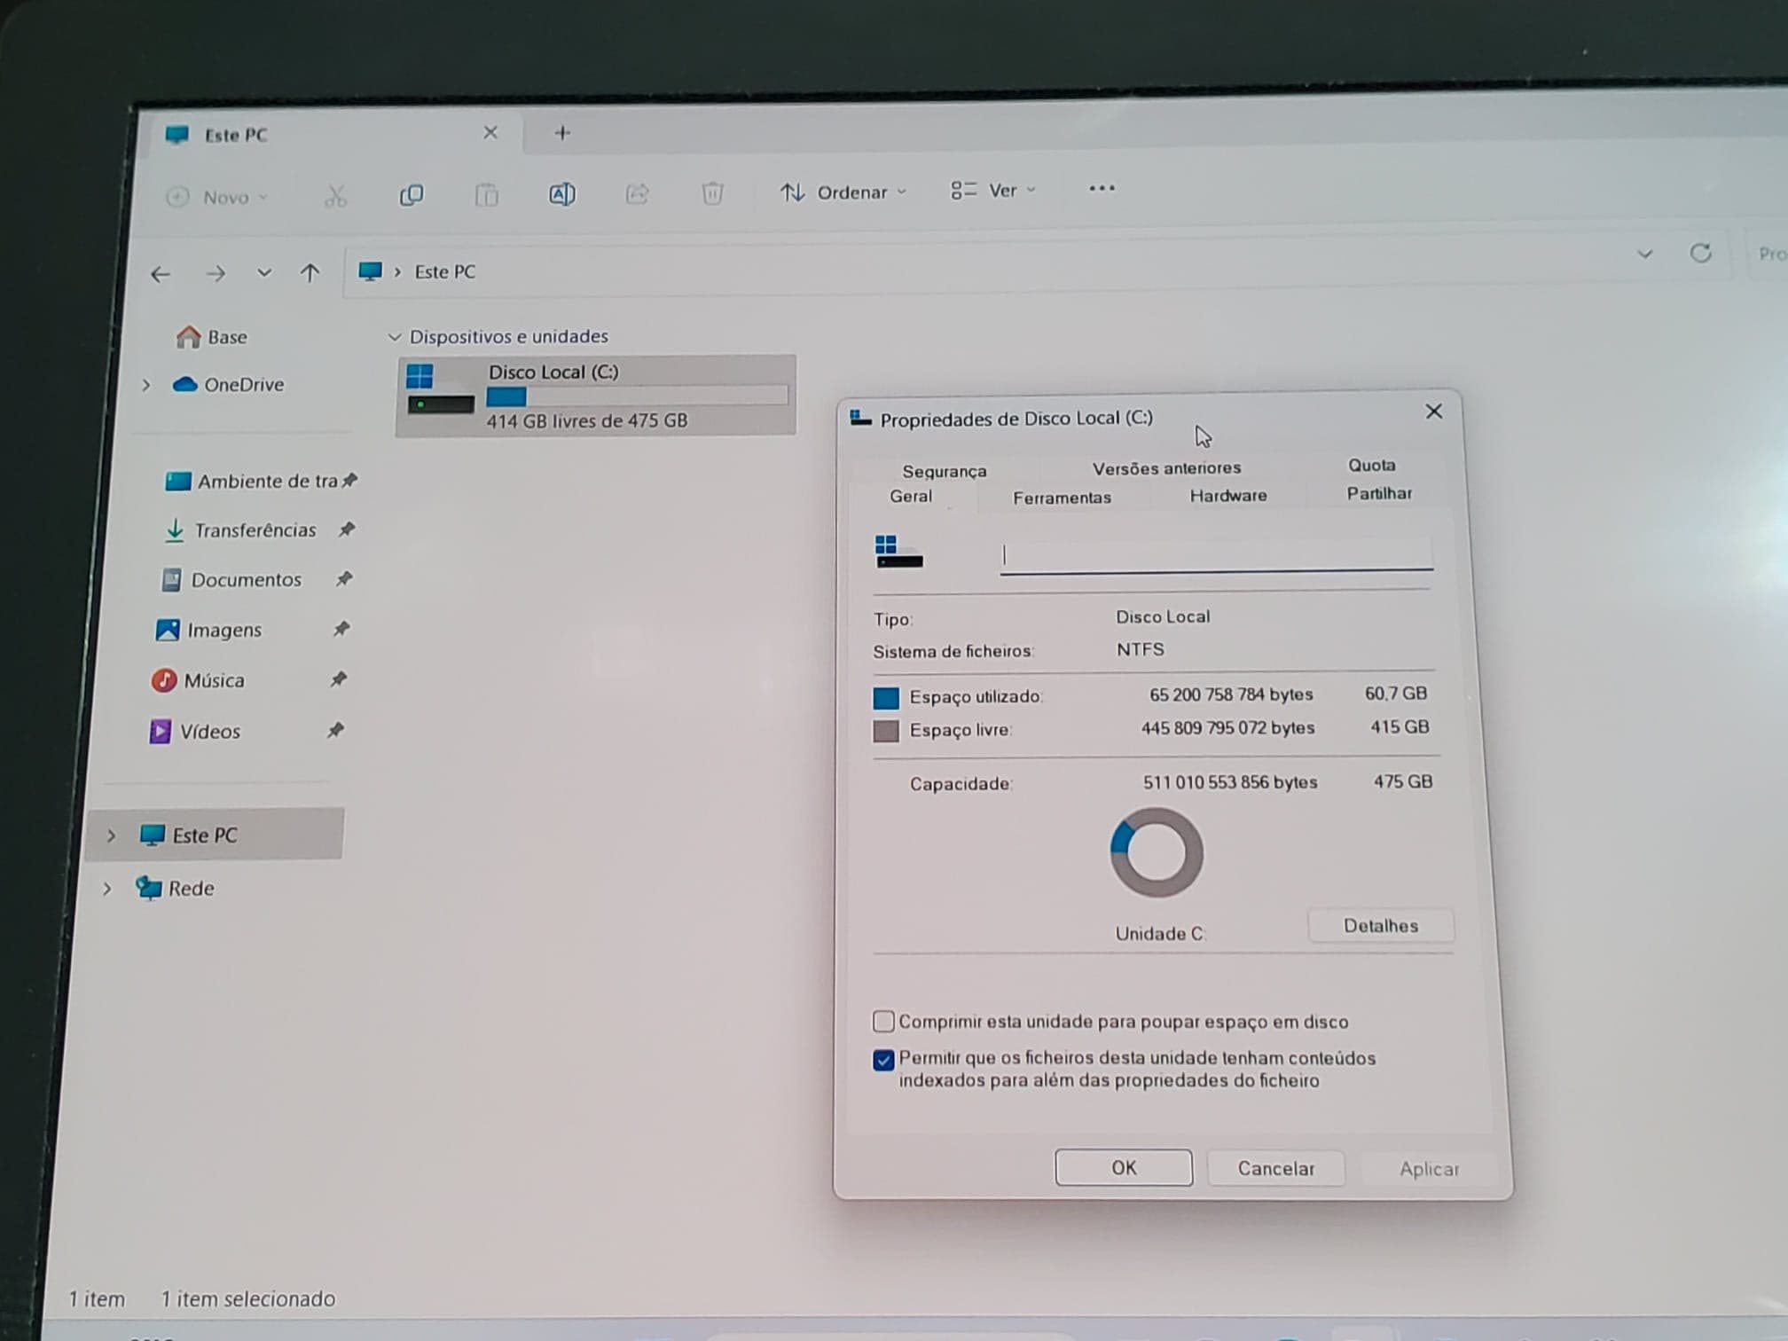Open the Ver dropdown menu
Viewport: 1788px width, 1341px height.
click(993, 190)
